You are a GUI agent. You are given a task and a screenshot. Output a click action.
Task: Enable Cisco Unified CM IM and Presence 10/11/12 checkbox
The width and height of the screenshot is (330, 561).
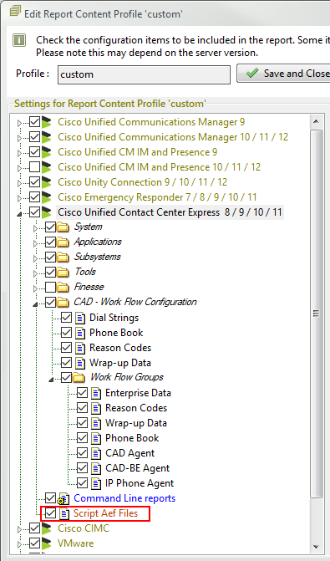[34, 167]
